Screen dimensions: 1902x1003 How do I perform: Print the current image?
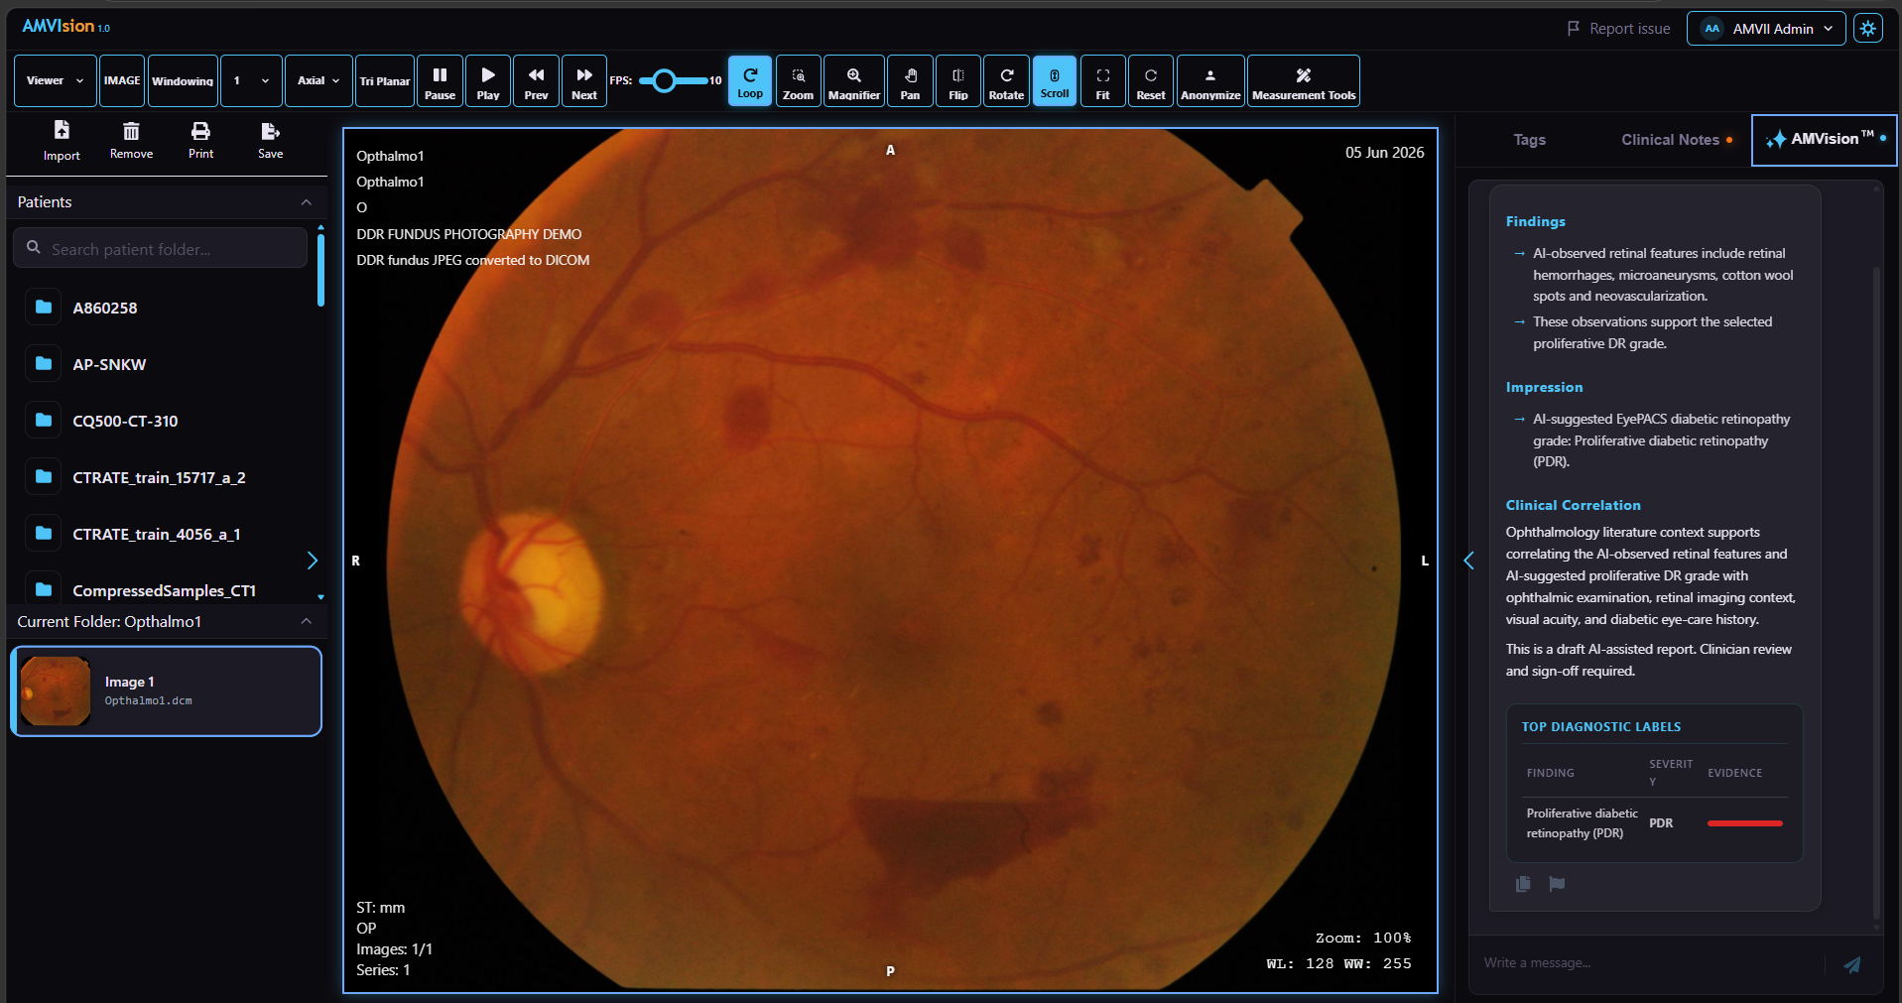[x=200, y=141]
